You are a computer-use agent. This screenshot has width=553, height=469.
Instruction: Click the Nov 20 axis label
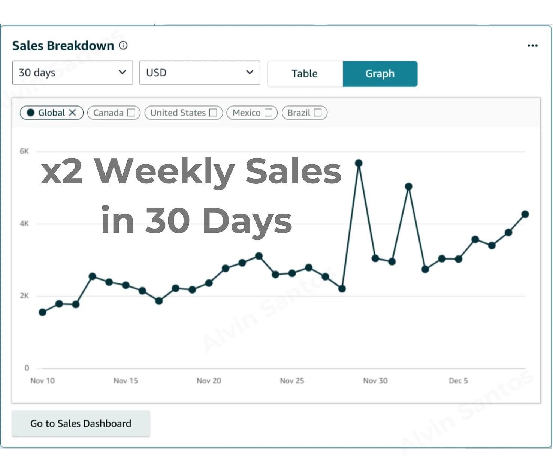click(x=209, y=381)
